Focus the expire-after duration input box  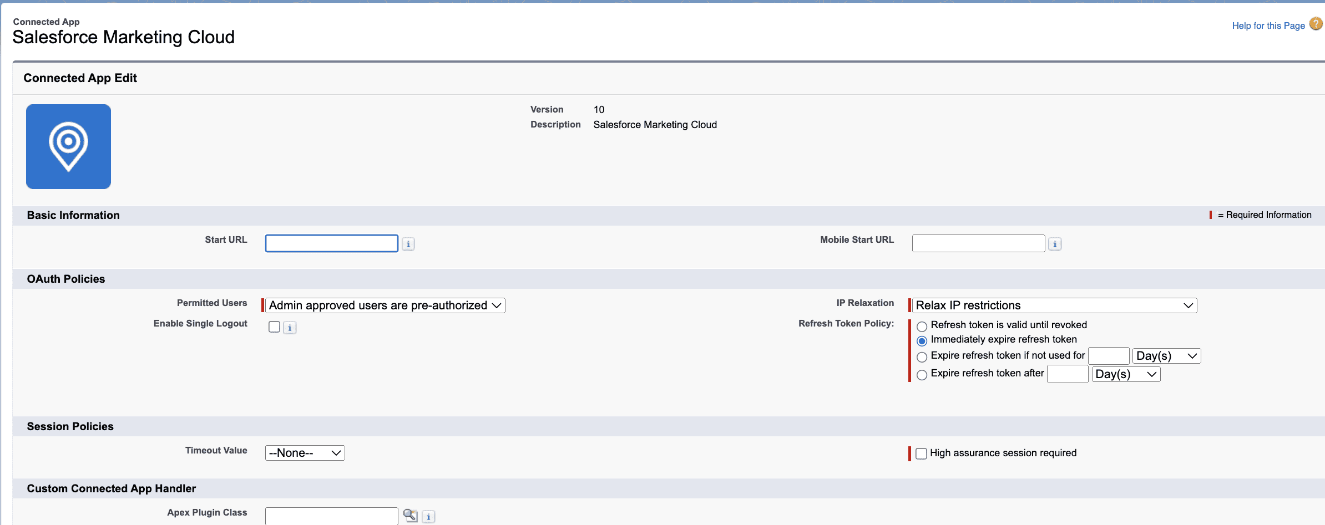1068,374
